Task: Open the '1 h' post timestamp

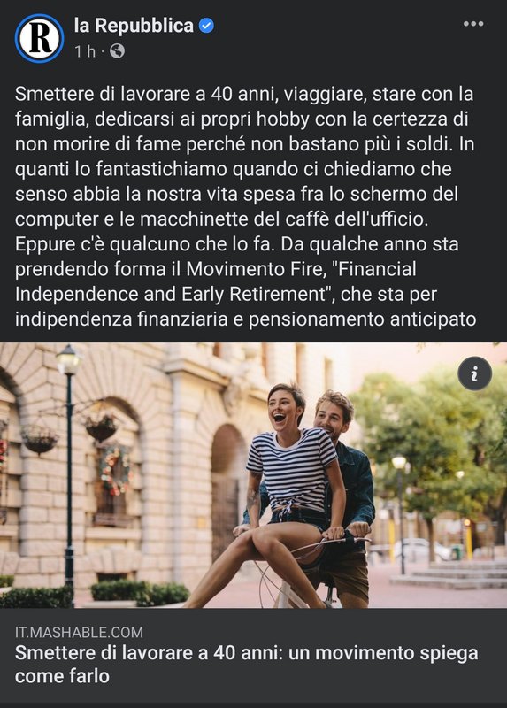Action: point(85,51)
